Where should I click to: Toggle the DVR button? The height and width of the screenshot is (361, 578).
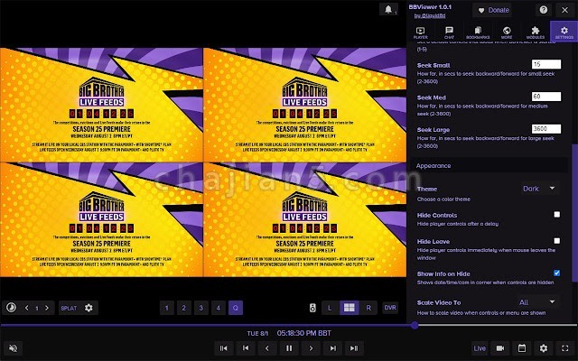tap(390, 308)
